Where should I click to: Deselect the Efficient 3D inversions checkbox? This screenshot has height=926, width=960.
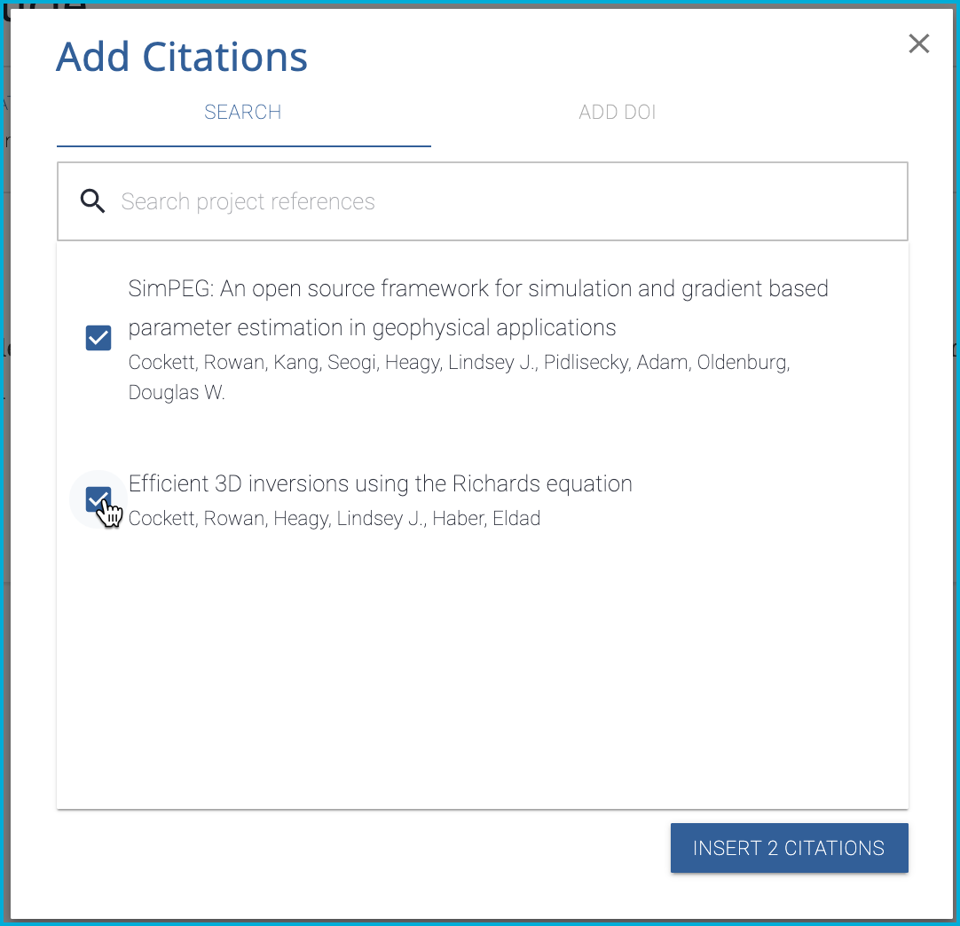98,500
